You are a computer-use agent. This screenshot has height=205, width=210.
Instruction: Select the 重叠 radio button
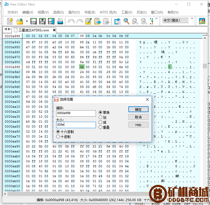click(100, 127)
